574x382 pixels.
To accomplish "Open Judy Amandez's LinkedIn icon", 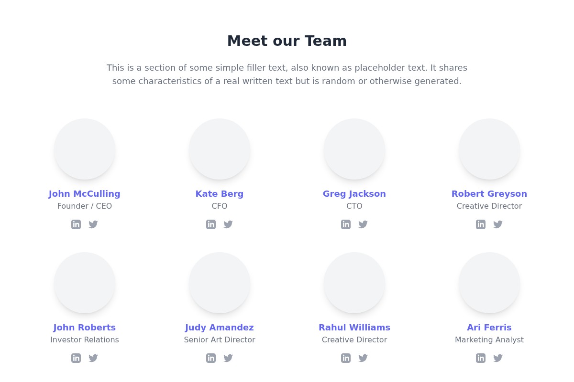I will [x=211, y=358].
